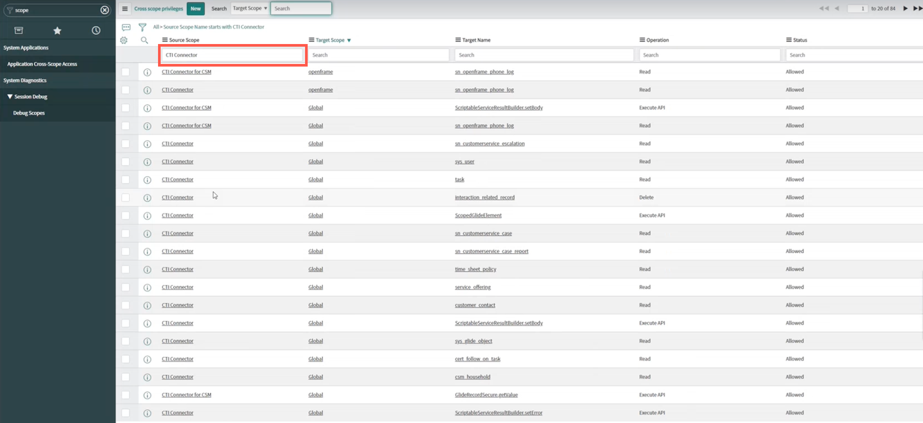Image resolution: width=923 pixels, height=423 pixels.
Task: Open System Diagnostics menu section
Action: 25,80
